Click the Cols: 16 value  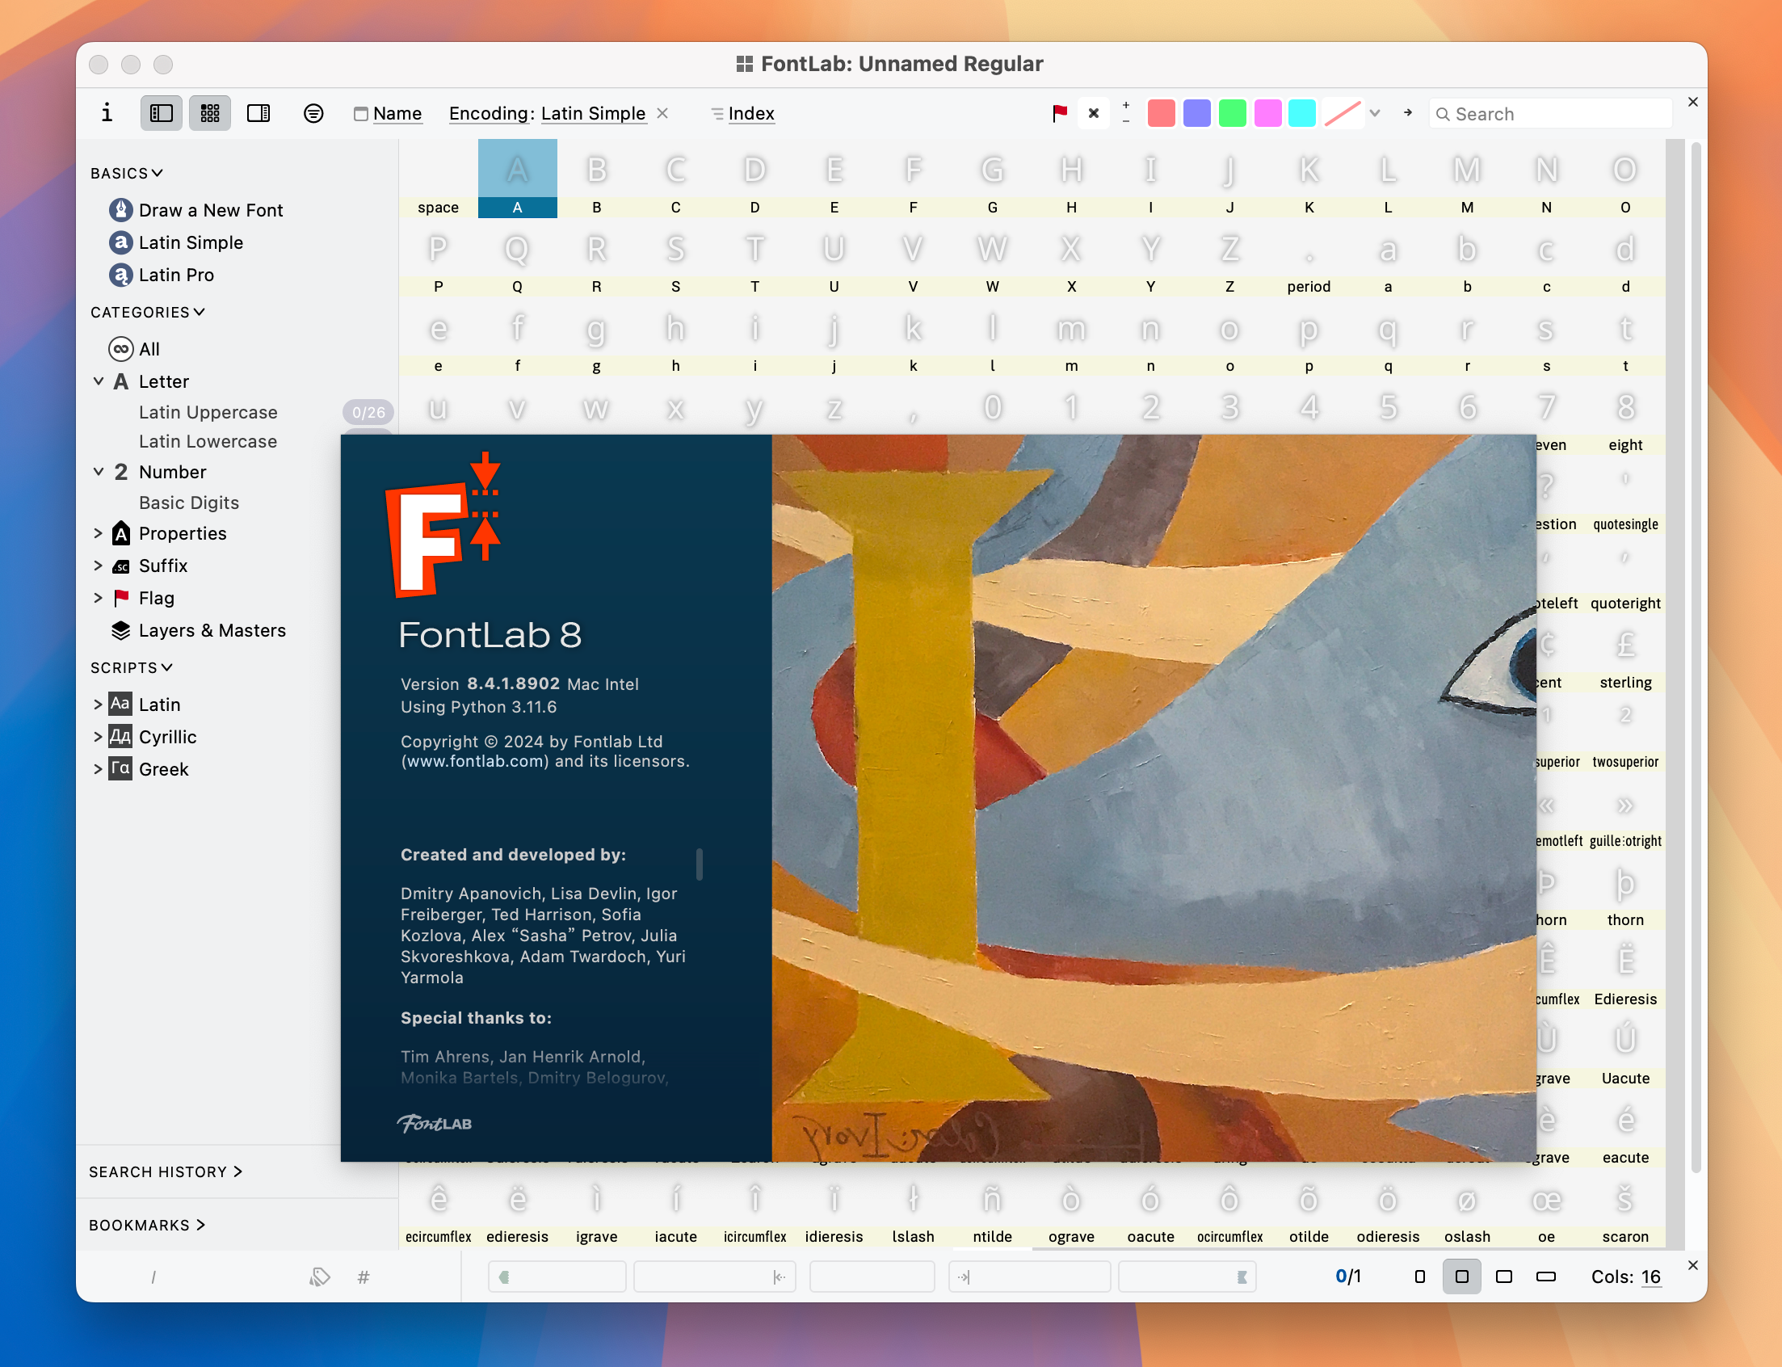tap(1650, 1277)
